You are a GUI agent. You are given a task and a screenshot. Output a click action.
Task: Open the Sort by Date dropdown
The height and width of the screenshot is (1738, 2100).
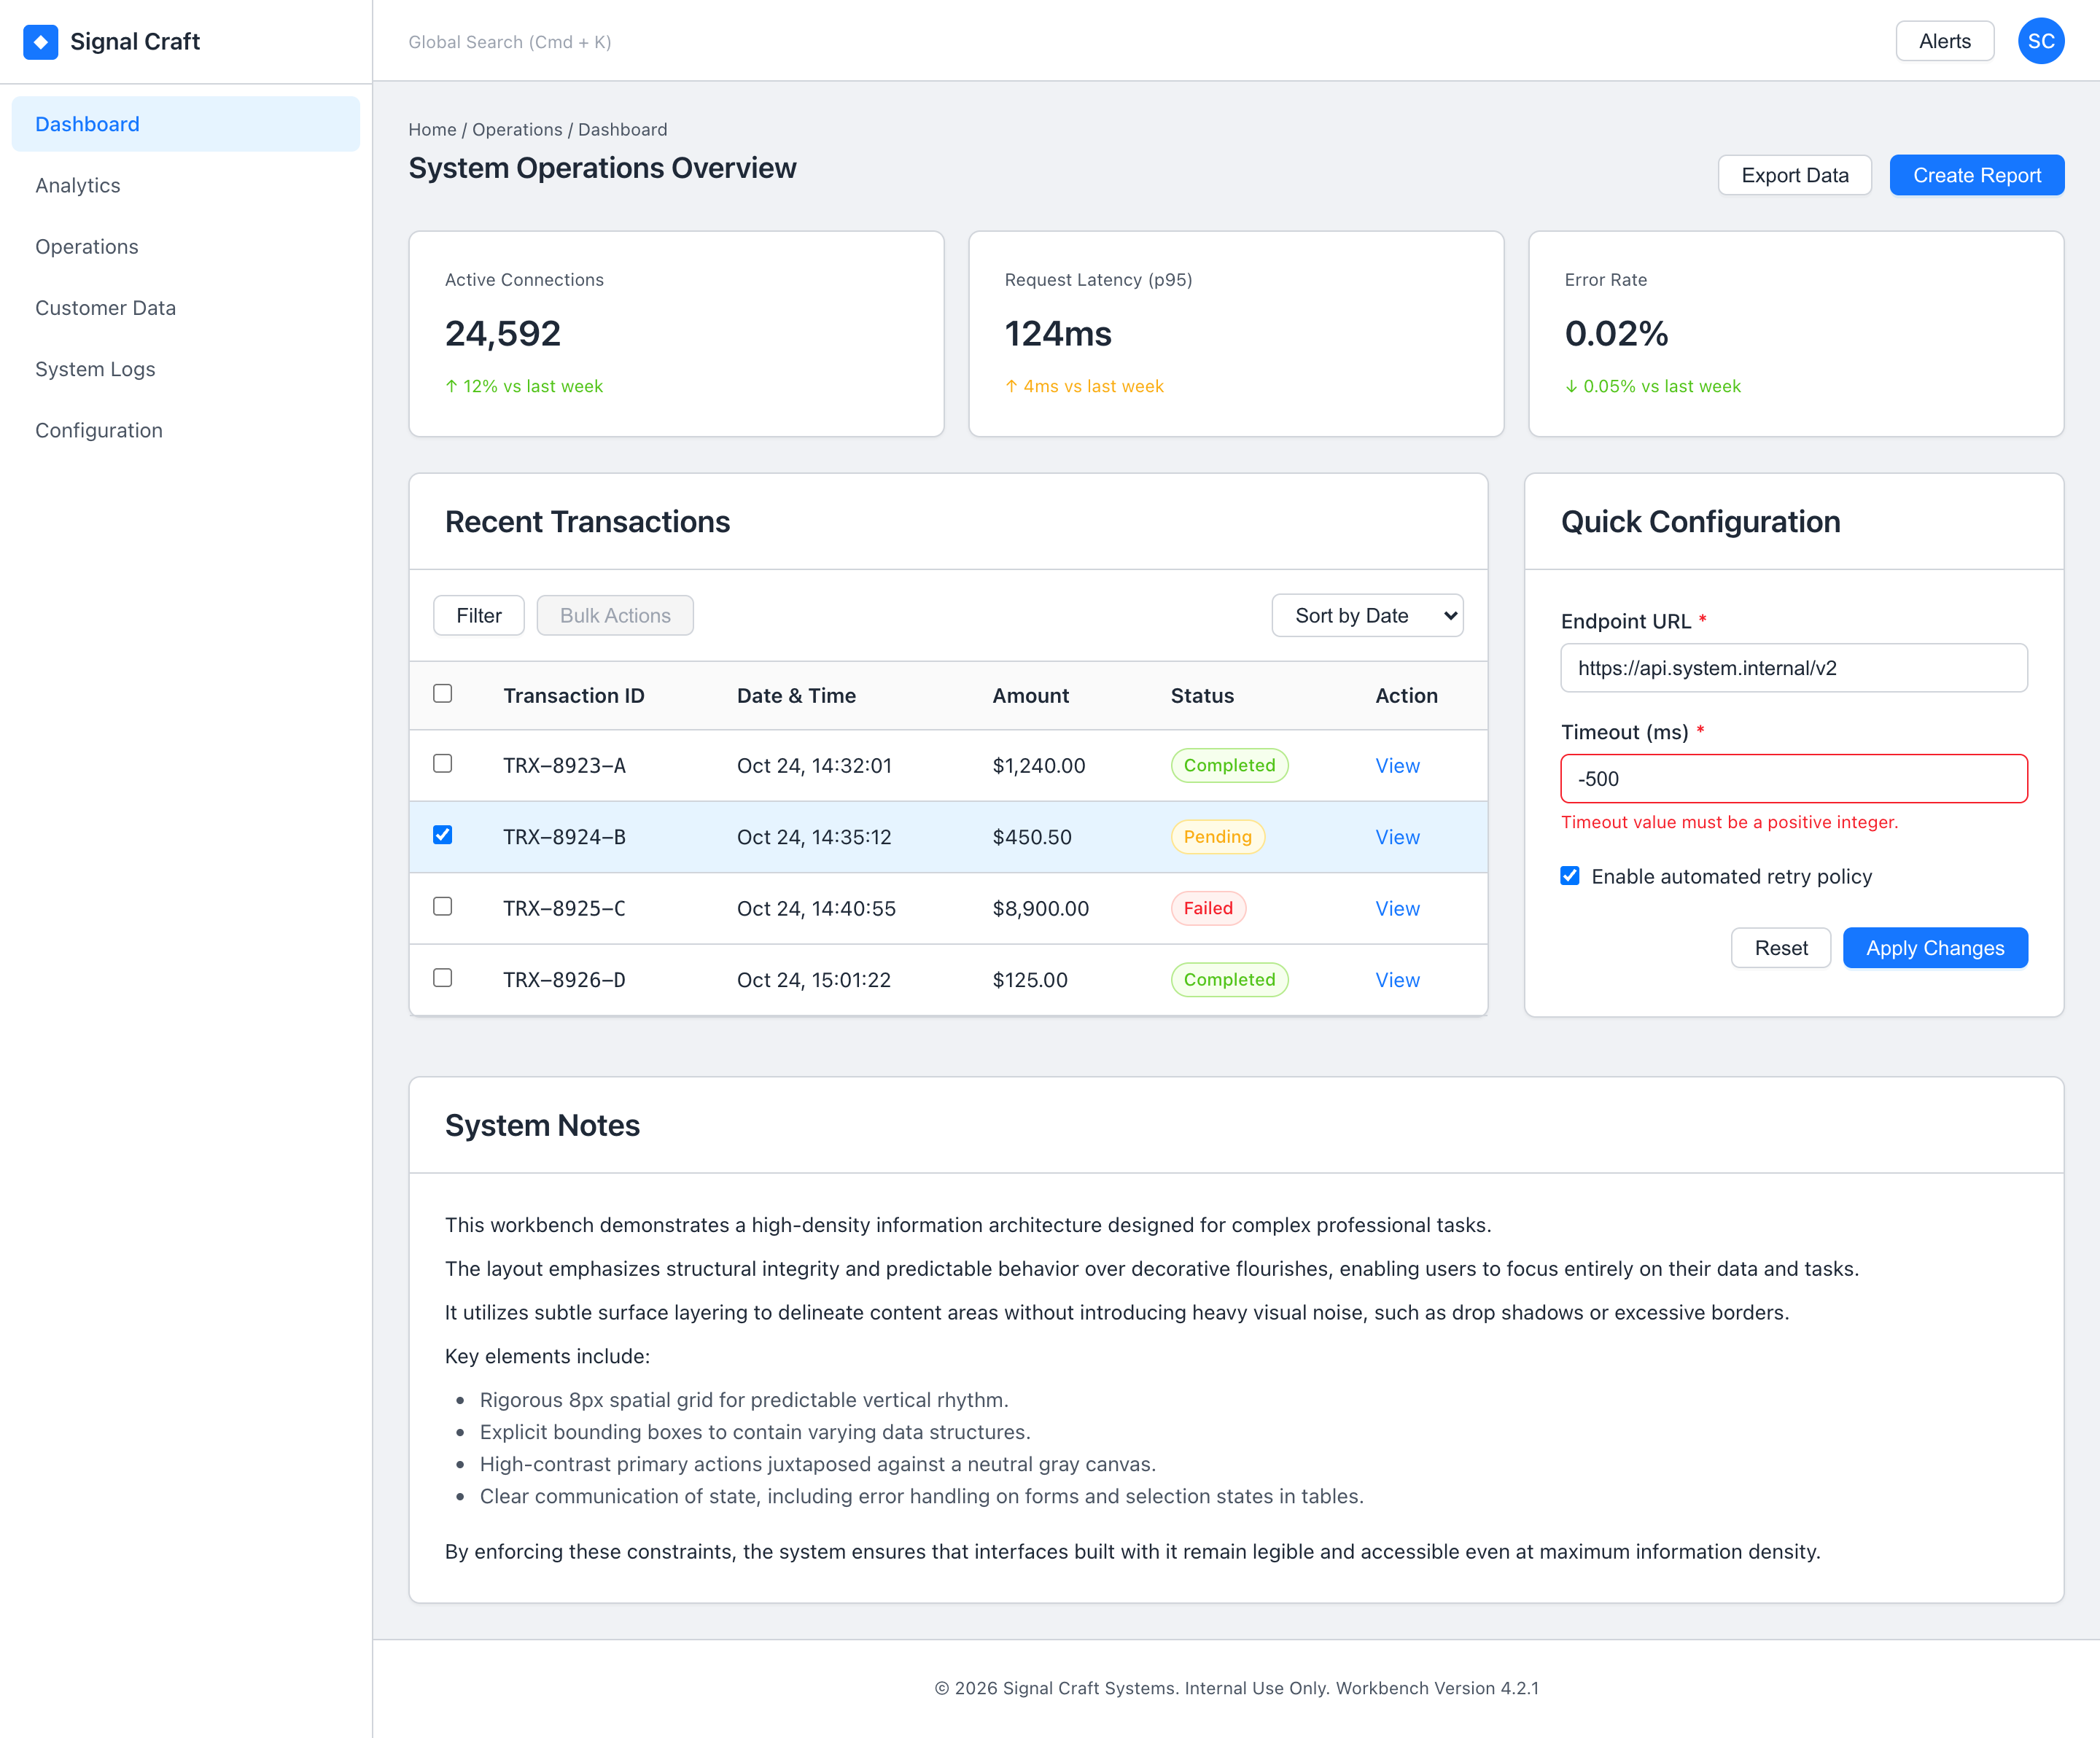pyautogui.click(x=1367, y=615)
